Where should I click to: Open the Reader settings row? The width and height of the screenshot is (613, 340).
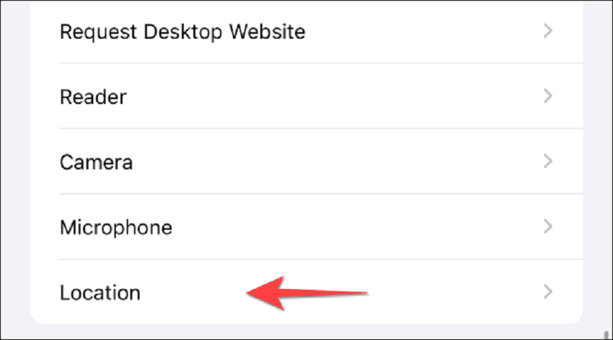(306, 97)
